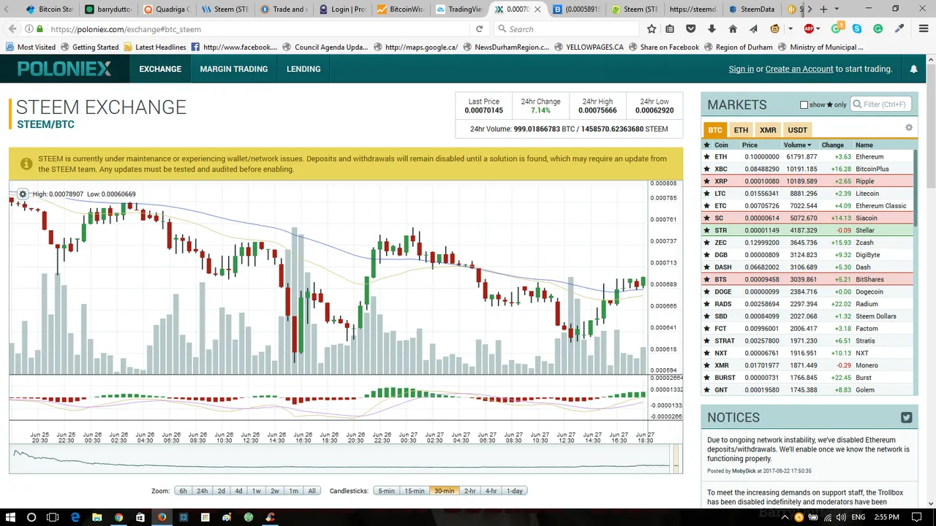Screen dimensions: 936x526
Task: Select 5-min candlesticks
Action: coord(386,491)
